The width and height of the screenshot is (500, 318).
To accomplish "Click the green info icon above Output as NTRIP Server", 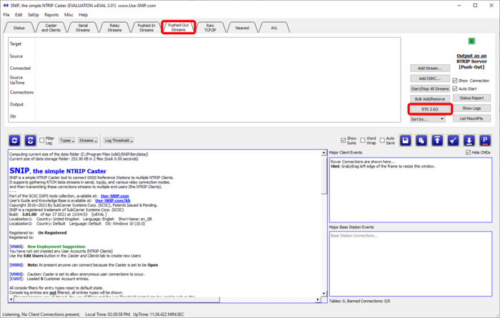I will point(471,41).
